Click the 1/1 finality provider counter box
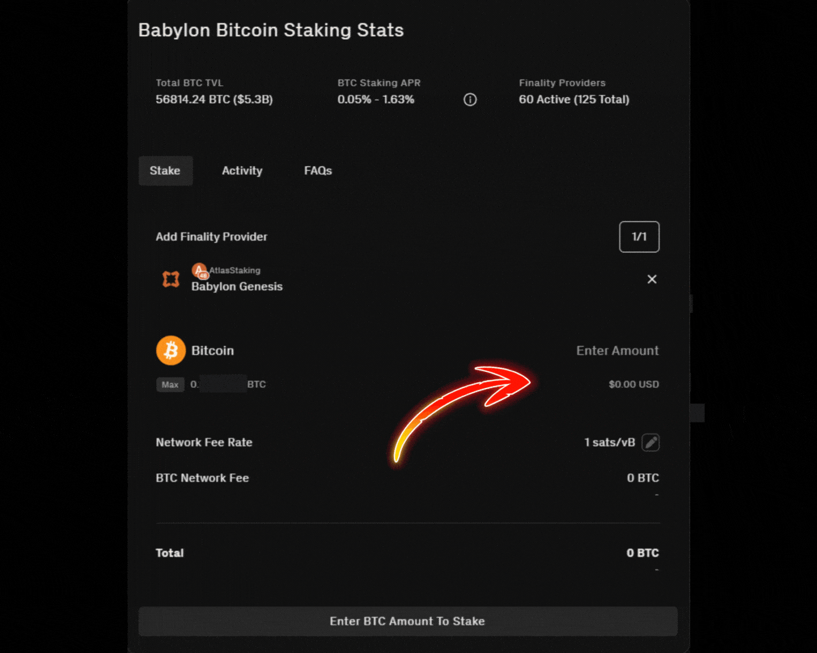The image size is (817, 653). click(x=639, y=236)
